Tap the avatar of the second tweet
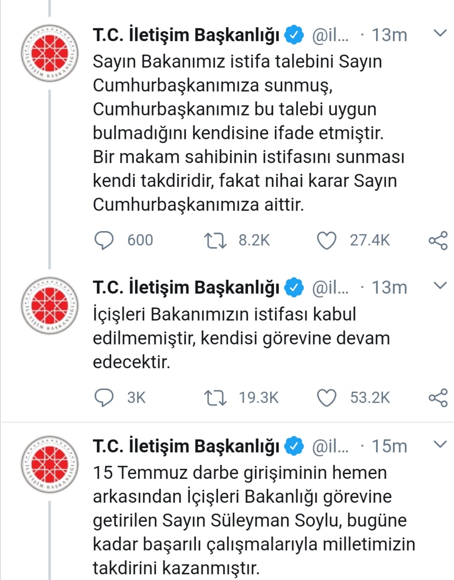 click(x=50, y=305)
